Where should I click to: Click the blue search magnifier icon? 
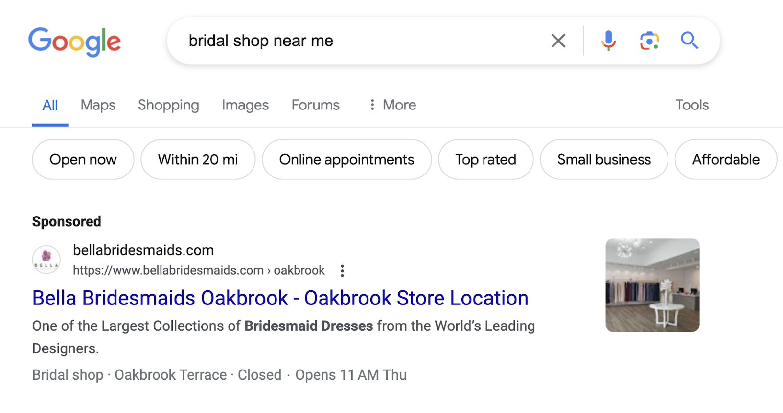(690, 41)
